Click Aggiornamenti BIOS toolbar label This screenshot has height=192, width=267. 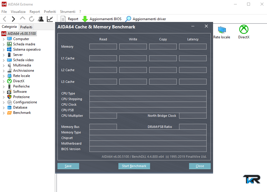[106, 19]
